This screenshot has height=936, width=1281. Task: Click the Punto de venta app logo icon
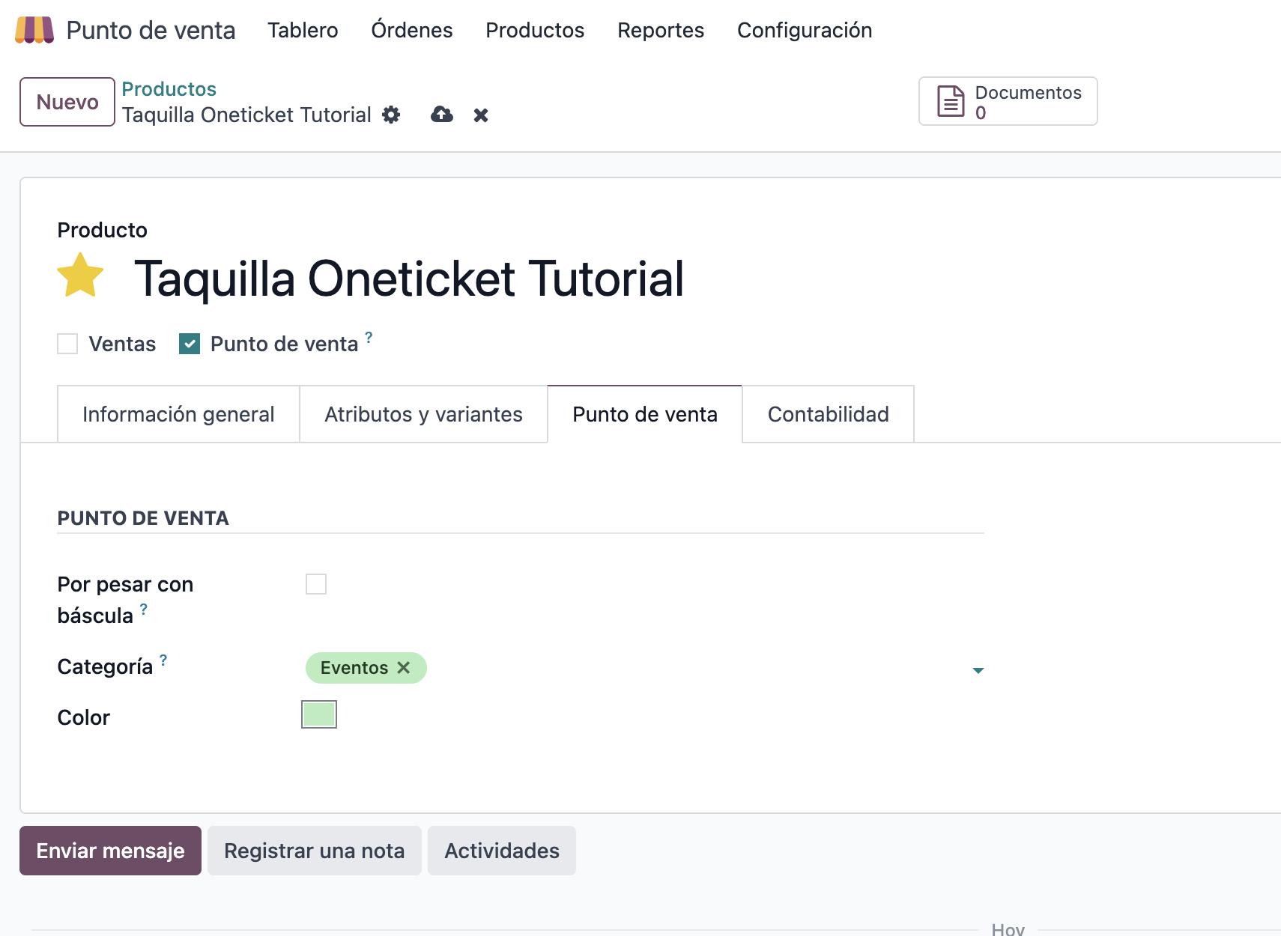click(x=34, y=30)
